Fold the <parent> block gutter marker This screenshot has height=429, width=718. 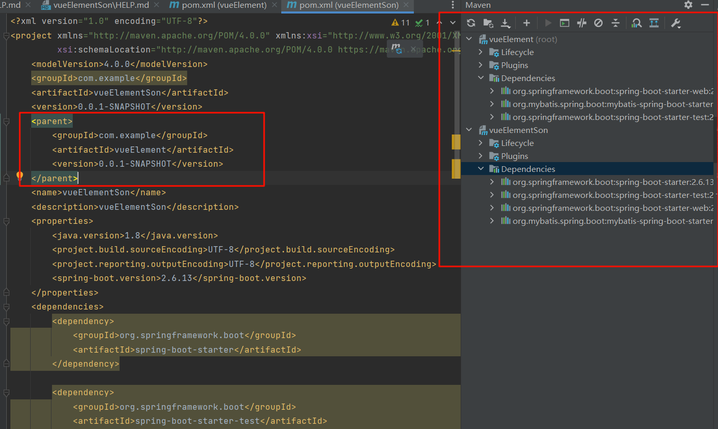6,122
